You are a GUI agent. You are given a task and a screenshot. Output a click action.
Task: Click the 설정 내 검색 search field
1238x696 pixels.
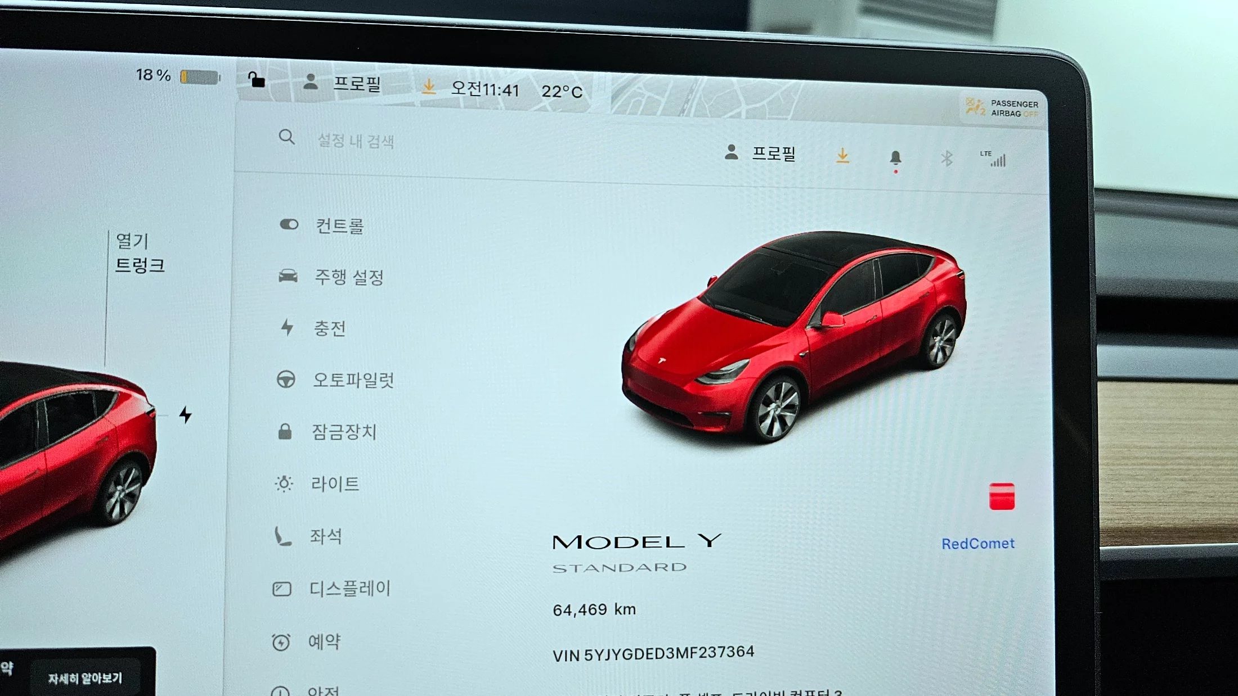pos(356,141)
